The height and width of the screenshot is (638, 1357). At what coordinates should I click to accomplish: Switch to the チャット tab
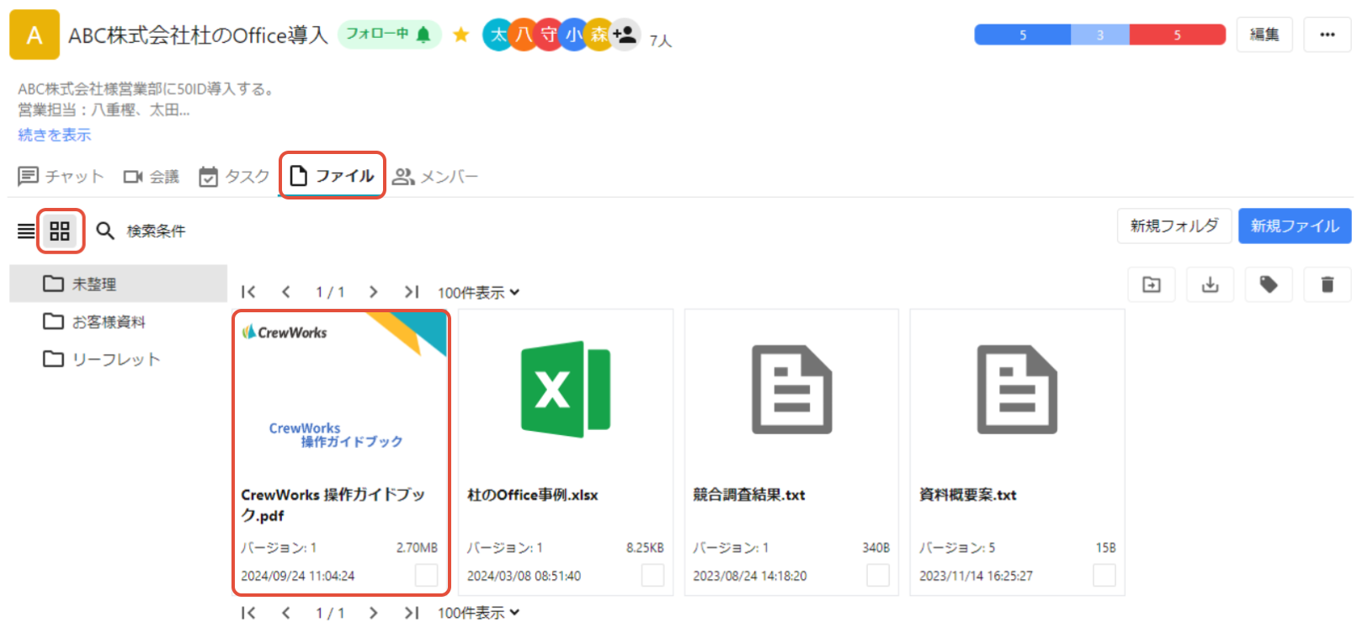61,176
